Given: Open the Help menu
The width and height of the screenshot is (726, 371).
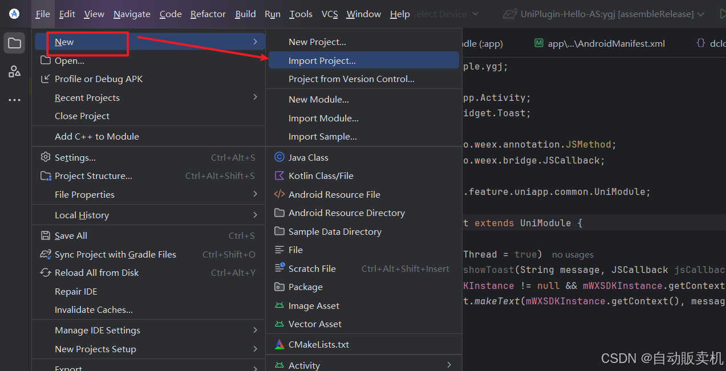Looking at the screenshot, I should (x=400, y=14).
